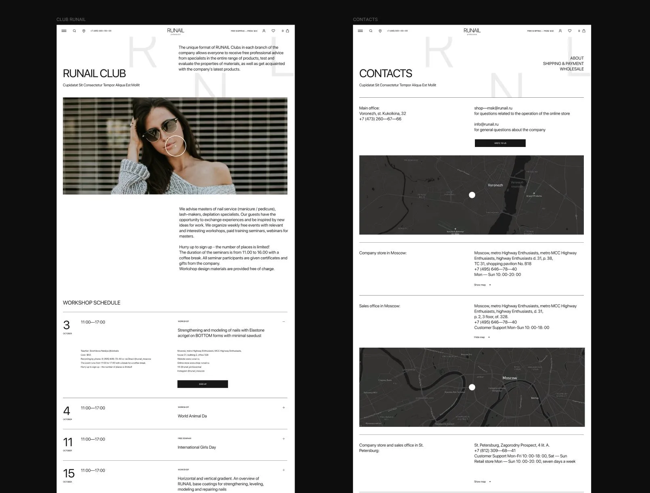Image resolution: width=650 pixels, height=493 pixels.
Task: Hide map for Sales office in Moscow
Action: click(482, 337)
